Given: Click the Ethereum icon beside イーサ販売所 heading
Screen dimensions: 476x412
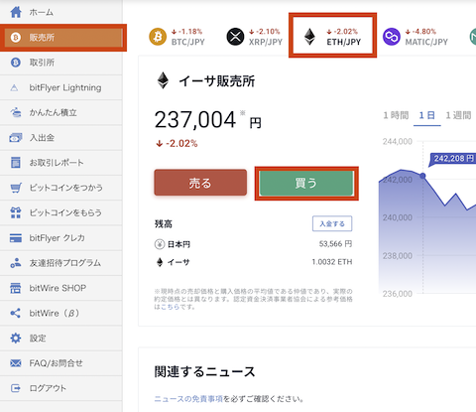Looking at the screenshot, I should (x=163, y=80).
